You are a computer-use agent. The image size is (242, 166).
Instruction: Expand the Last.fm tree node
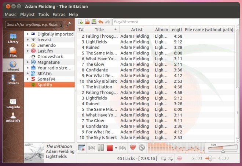coord(27,51)
